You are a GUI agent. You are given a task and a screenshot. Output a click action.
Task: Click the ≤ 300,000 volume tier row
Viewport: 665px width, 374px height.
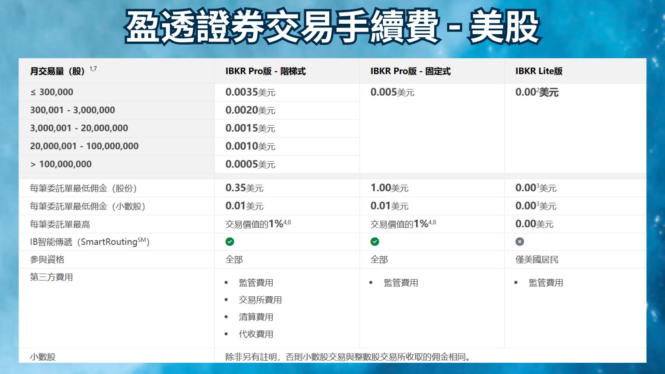[52, 92]
